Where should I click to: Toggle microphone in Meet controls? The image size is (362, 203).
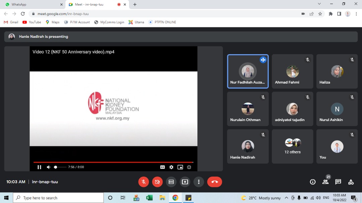pos(143,182)
